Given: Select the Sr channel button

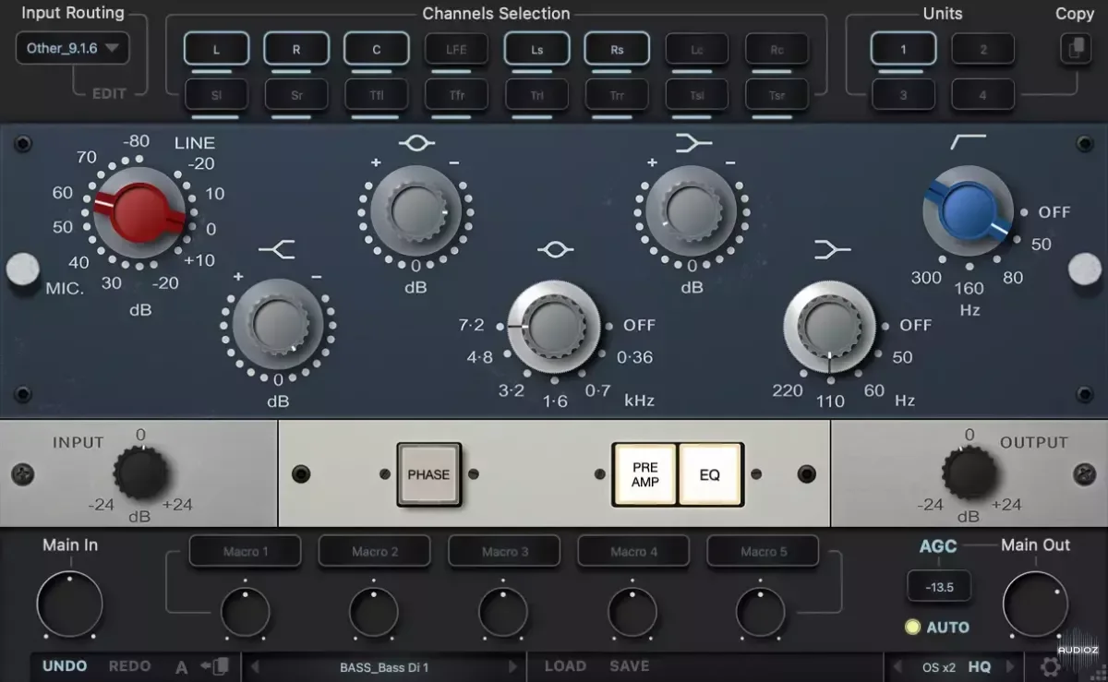Looking at the screenshot, I should [296, 94].
